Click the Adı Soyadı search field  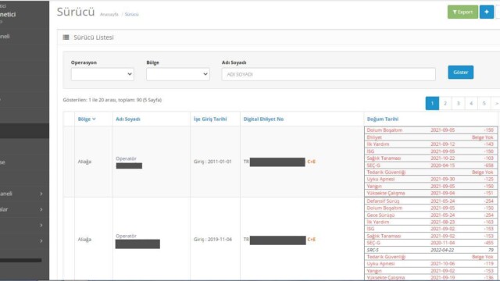[x=328, y=74]
